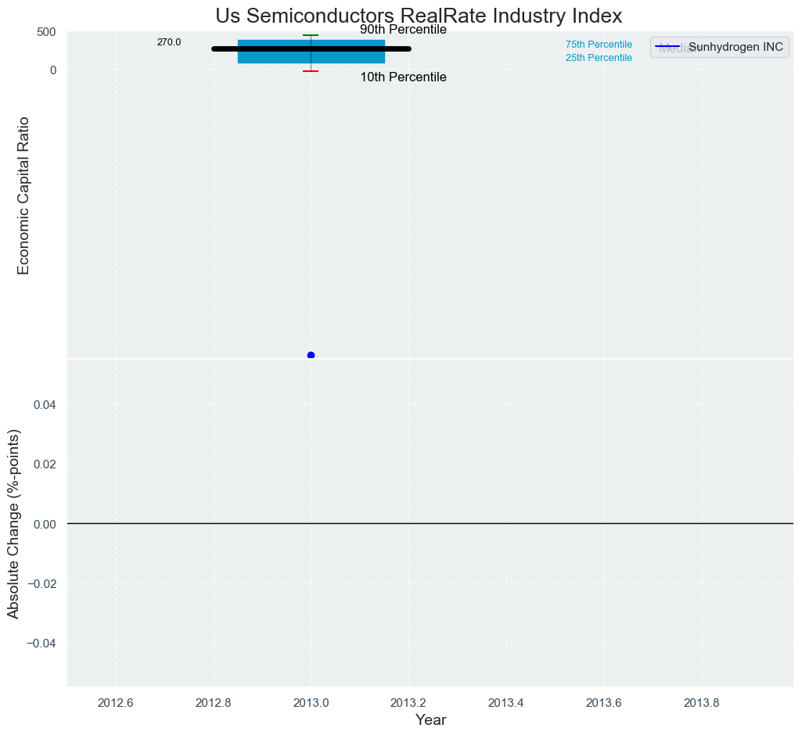Click the Year x-axis label
The image size is (802, 735).
click(x=430, y=720)
